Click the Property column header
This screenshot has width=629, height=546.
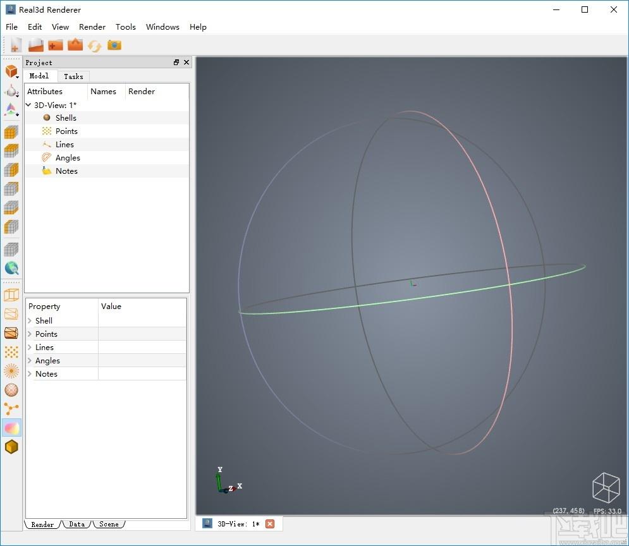pos(62,306)
